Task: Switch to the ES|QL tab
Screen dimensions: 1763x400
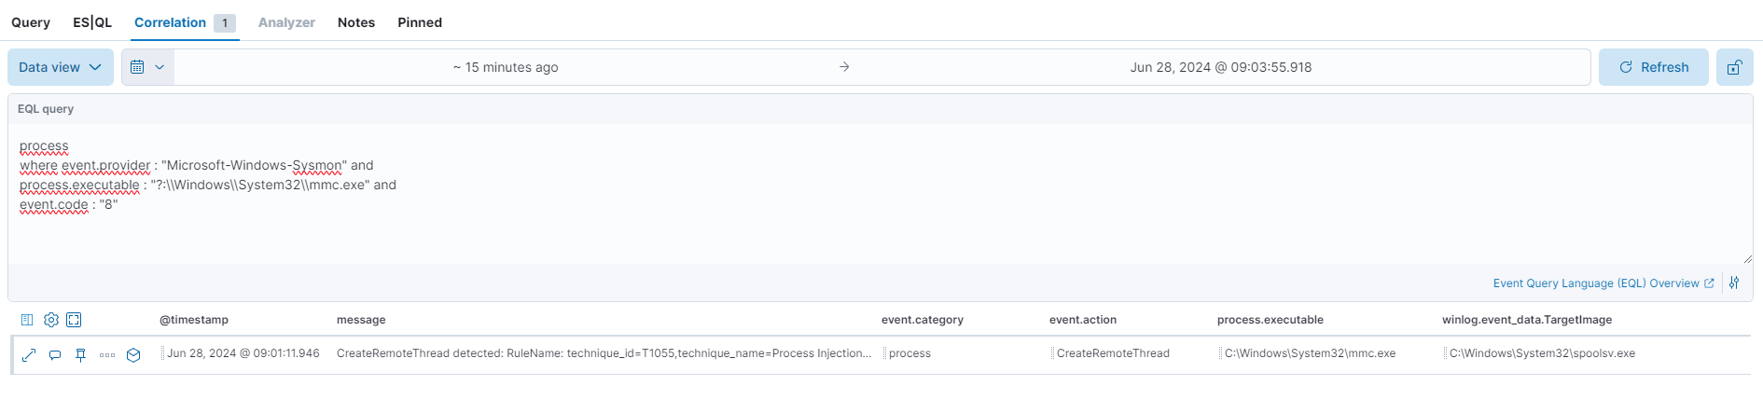Action: pos(92,22)
